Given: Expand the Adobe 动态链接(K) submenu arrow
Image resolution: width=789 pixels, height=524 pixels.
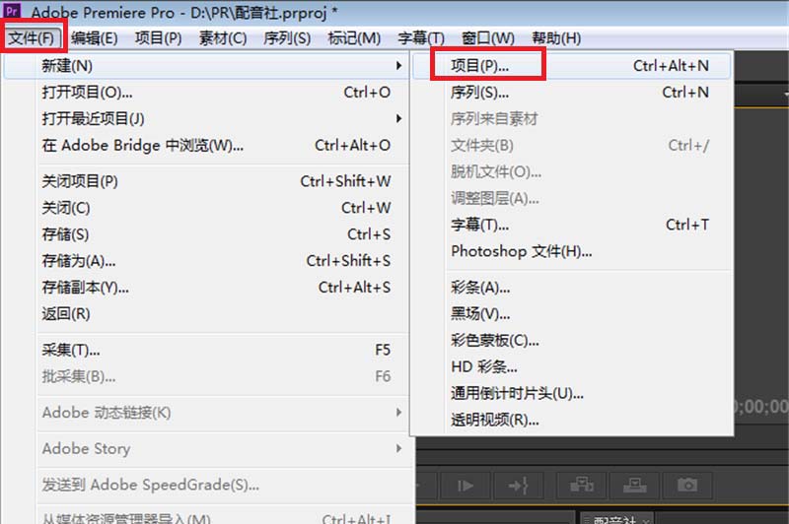Looking at the screenshot, I should pyautogui.click(x=398, y=413).
